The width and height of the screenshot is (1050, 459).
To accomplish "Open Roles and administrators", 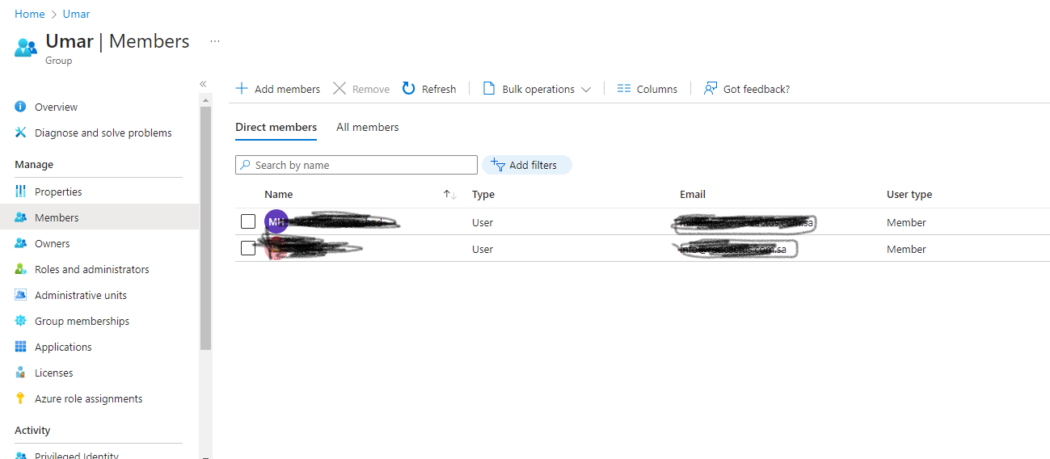I will coord(91,269).
